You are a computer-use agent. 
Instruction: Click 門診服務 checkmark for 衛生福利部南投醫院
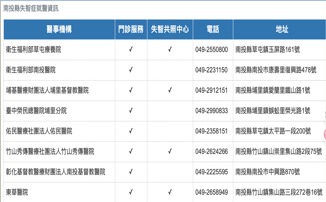[x=131, y=70]
